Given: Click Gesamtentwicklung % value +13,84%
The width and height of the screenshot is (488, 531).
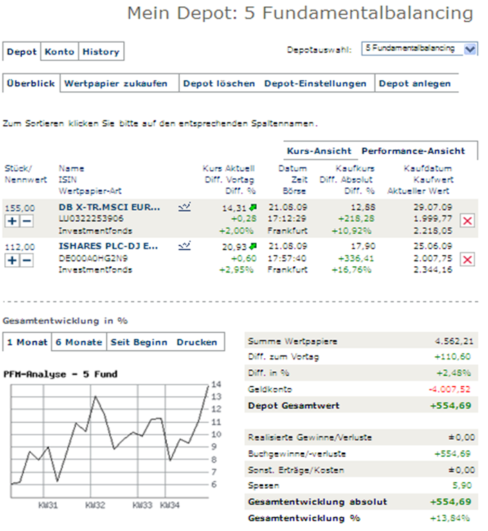Looking at the screenshot, I should coord(450,518).
